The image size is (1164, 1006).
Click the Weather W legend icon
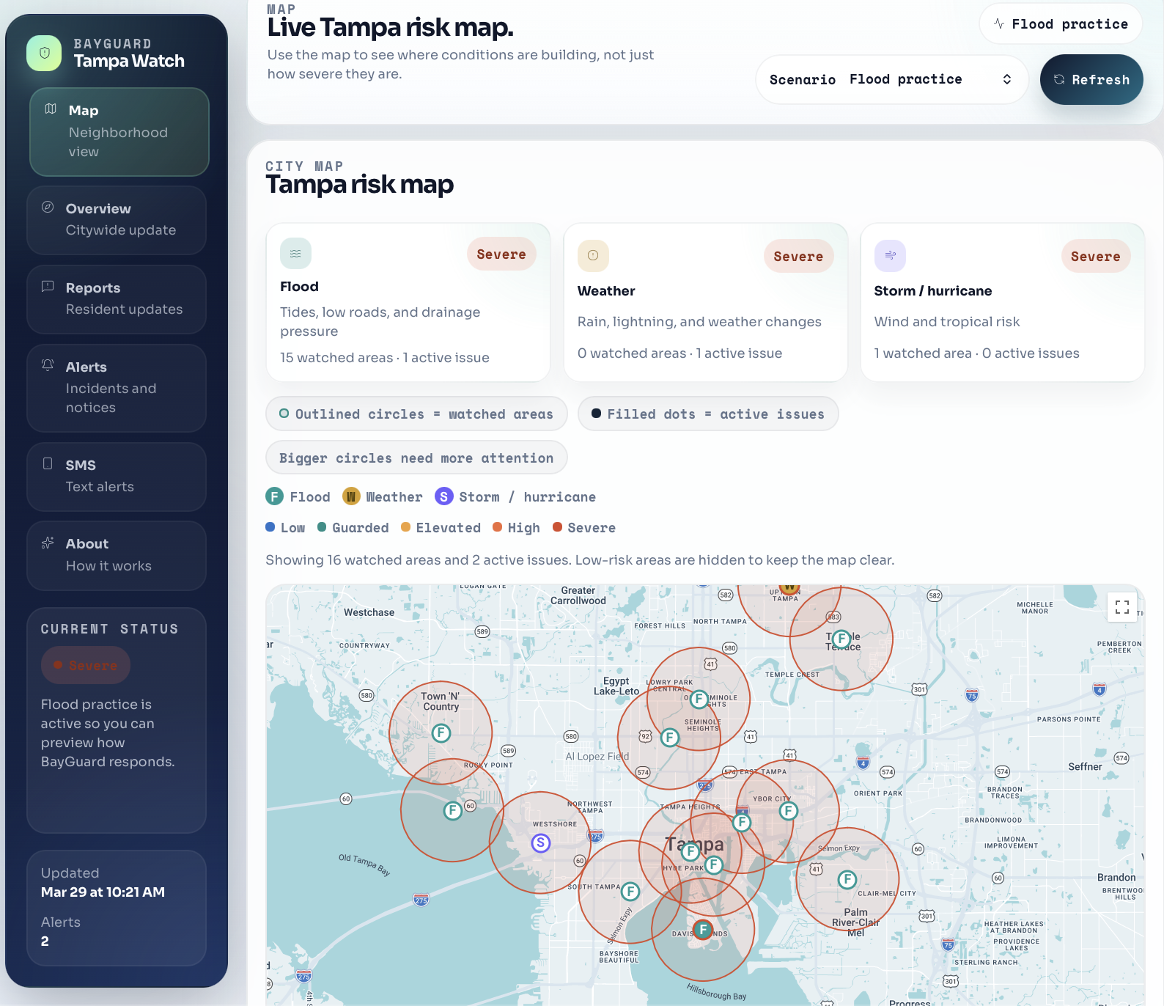point(351,496)
